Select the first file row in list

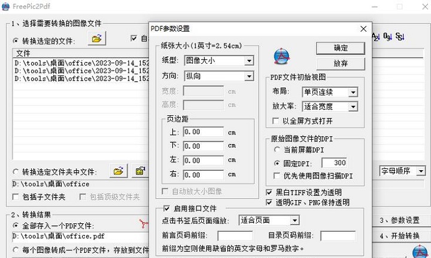(81, 63)
